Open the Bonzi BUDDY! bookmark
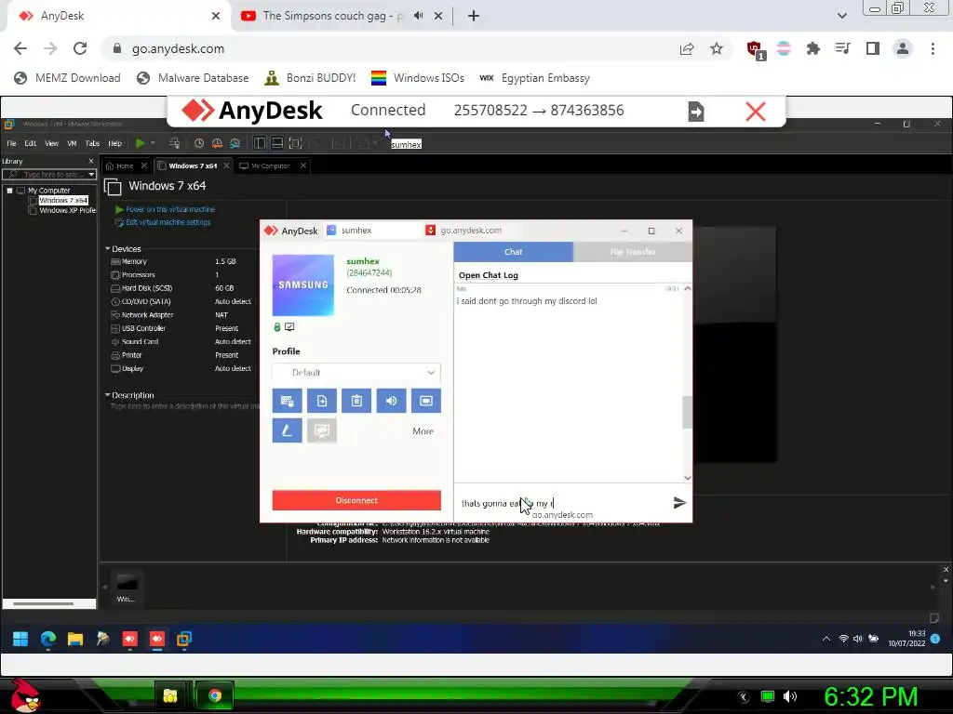 click(x=310, y=78)
